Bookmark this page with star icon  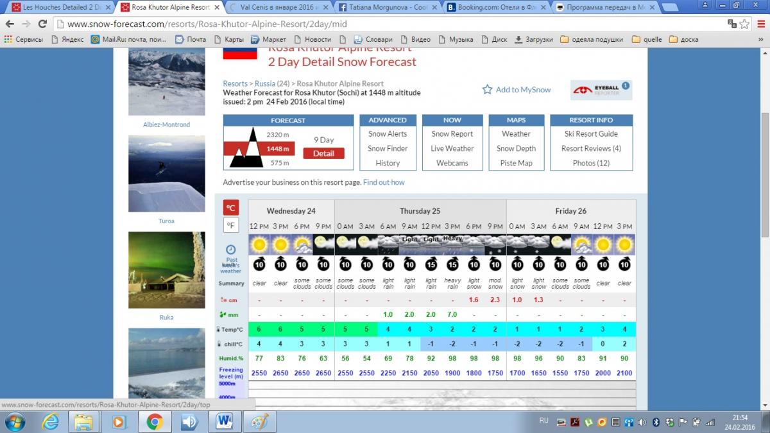pos(745,24)
